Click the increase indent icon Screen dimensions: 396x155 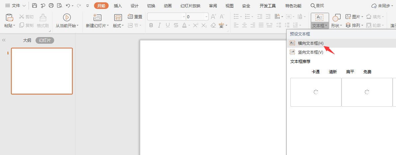click(268, 17)
